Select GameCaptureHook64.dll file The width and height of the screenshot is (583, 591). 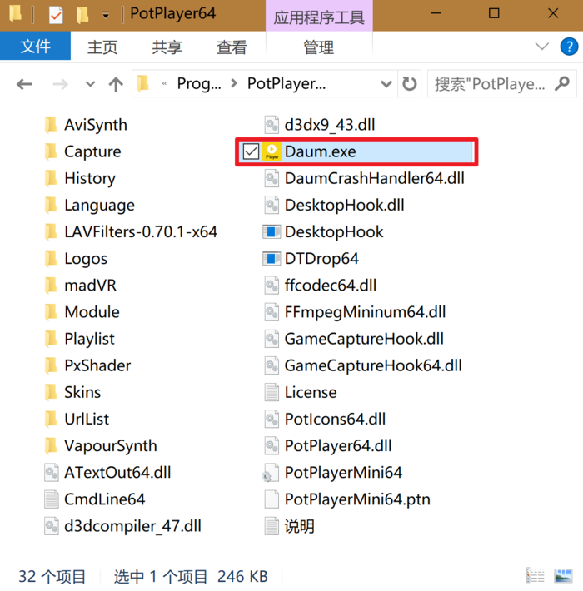click(363, 365)
